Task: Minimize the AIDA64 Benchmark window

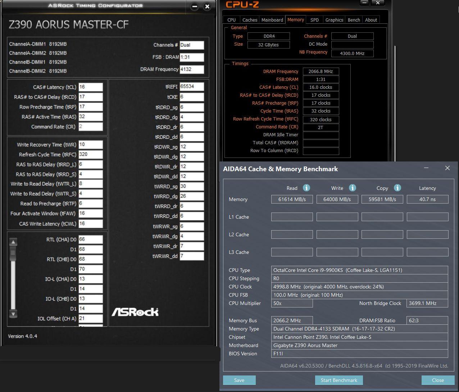Action: point(426,168)
